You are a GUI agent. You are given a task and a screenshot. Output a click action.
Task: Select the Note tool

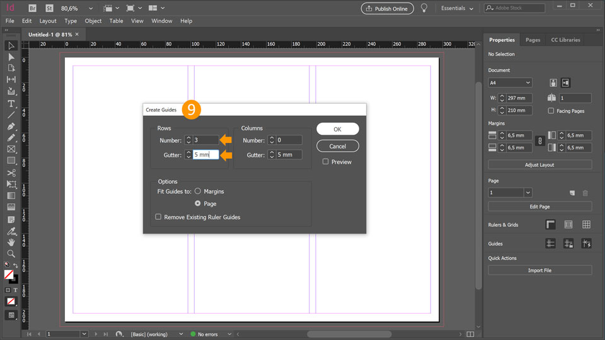[11, 219]
